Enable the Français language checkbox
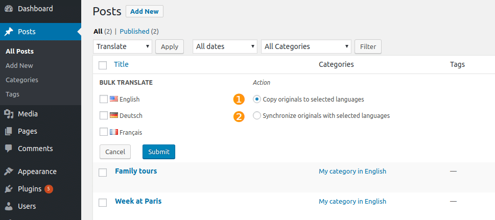 tap(104, 132)
